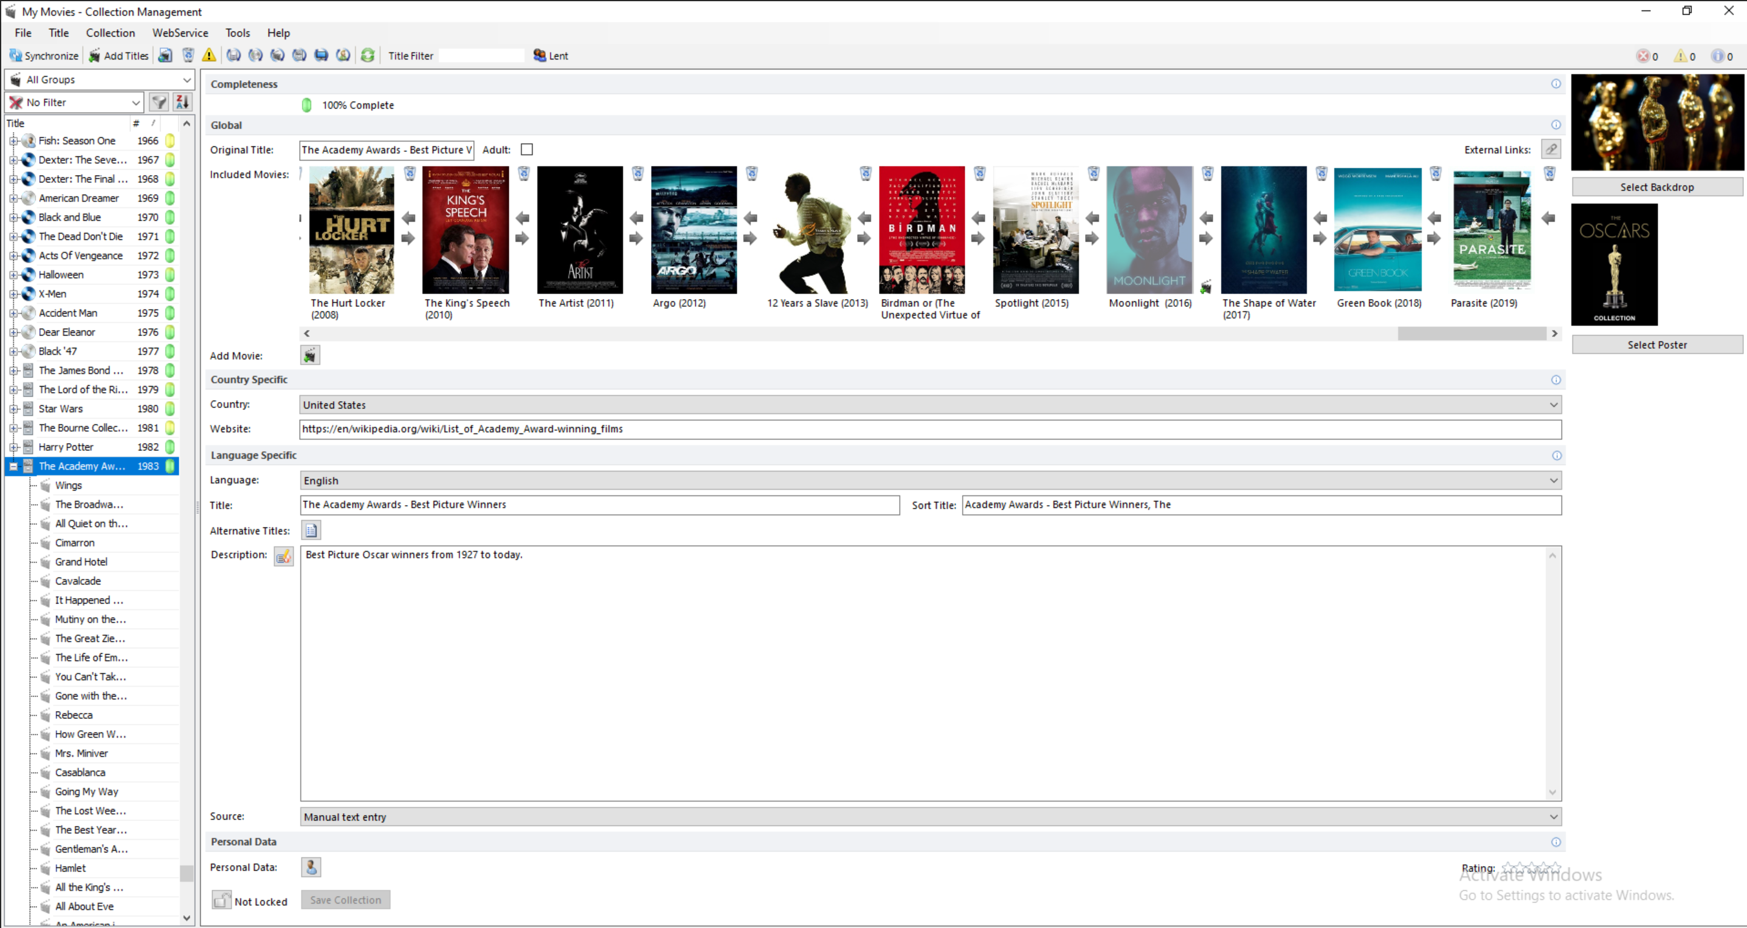
Task: Open the Collection menu
Action: pos(111,33)
